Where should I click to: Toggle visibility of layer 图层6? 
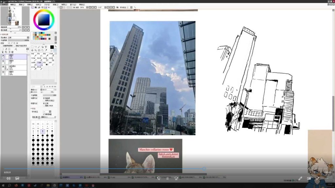pyautogui.click(x=3, y=62)
